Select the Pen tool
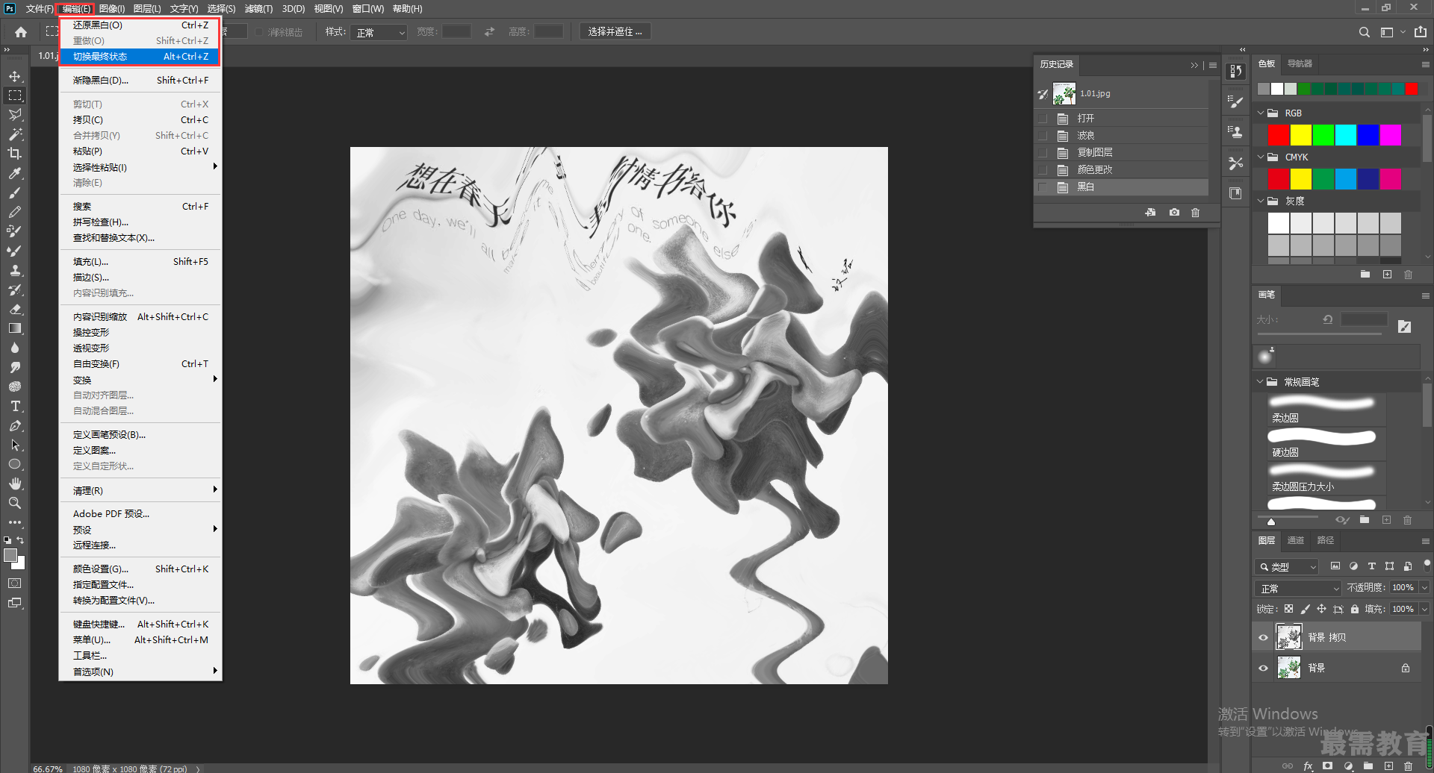1434x773 pixels. click(x=15, y=425)
